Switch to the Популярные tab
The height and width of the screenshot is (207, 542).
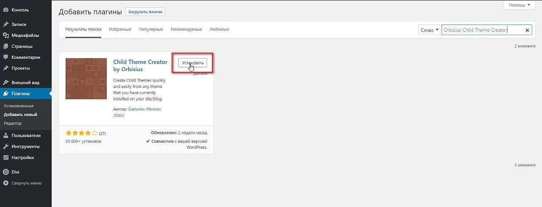[x=151, y=30]
